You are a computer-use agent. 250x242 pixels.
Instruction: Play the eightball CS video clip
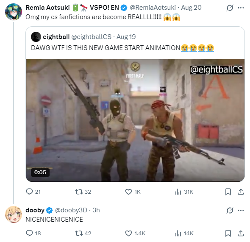click(x=135, y=120)
